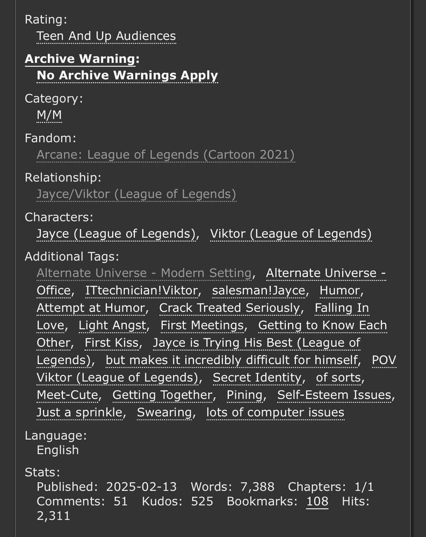Image resolution: width=426 pixels, height=537 pixels.
Task: Open the Teen And Up Audiences rating tag
Action: 105,35
